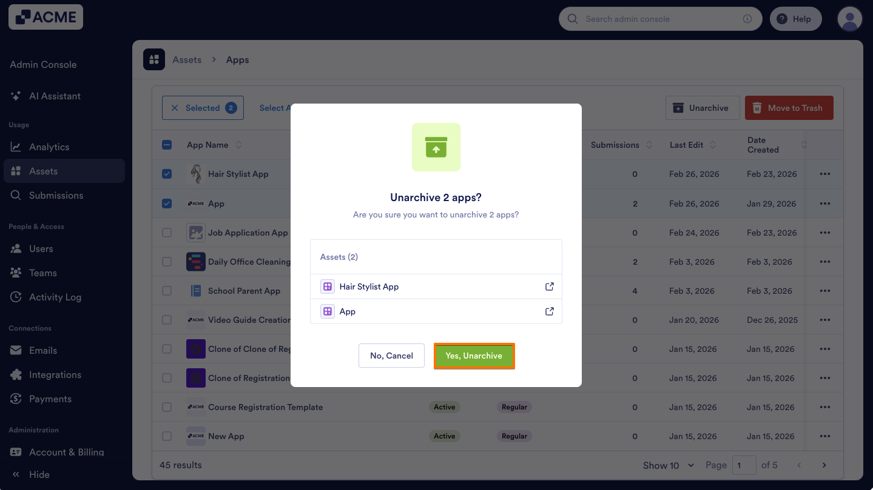Image resolution: width=873 pixels, height=490 pixels.
Task: Open Analytics in the sidebar menu
Action: [49, 147]
